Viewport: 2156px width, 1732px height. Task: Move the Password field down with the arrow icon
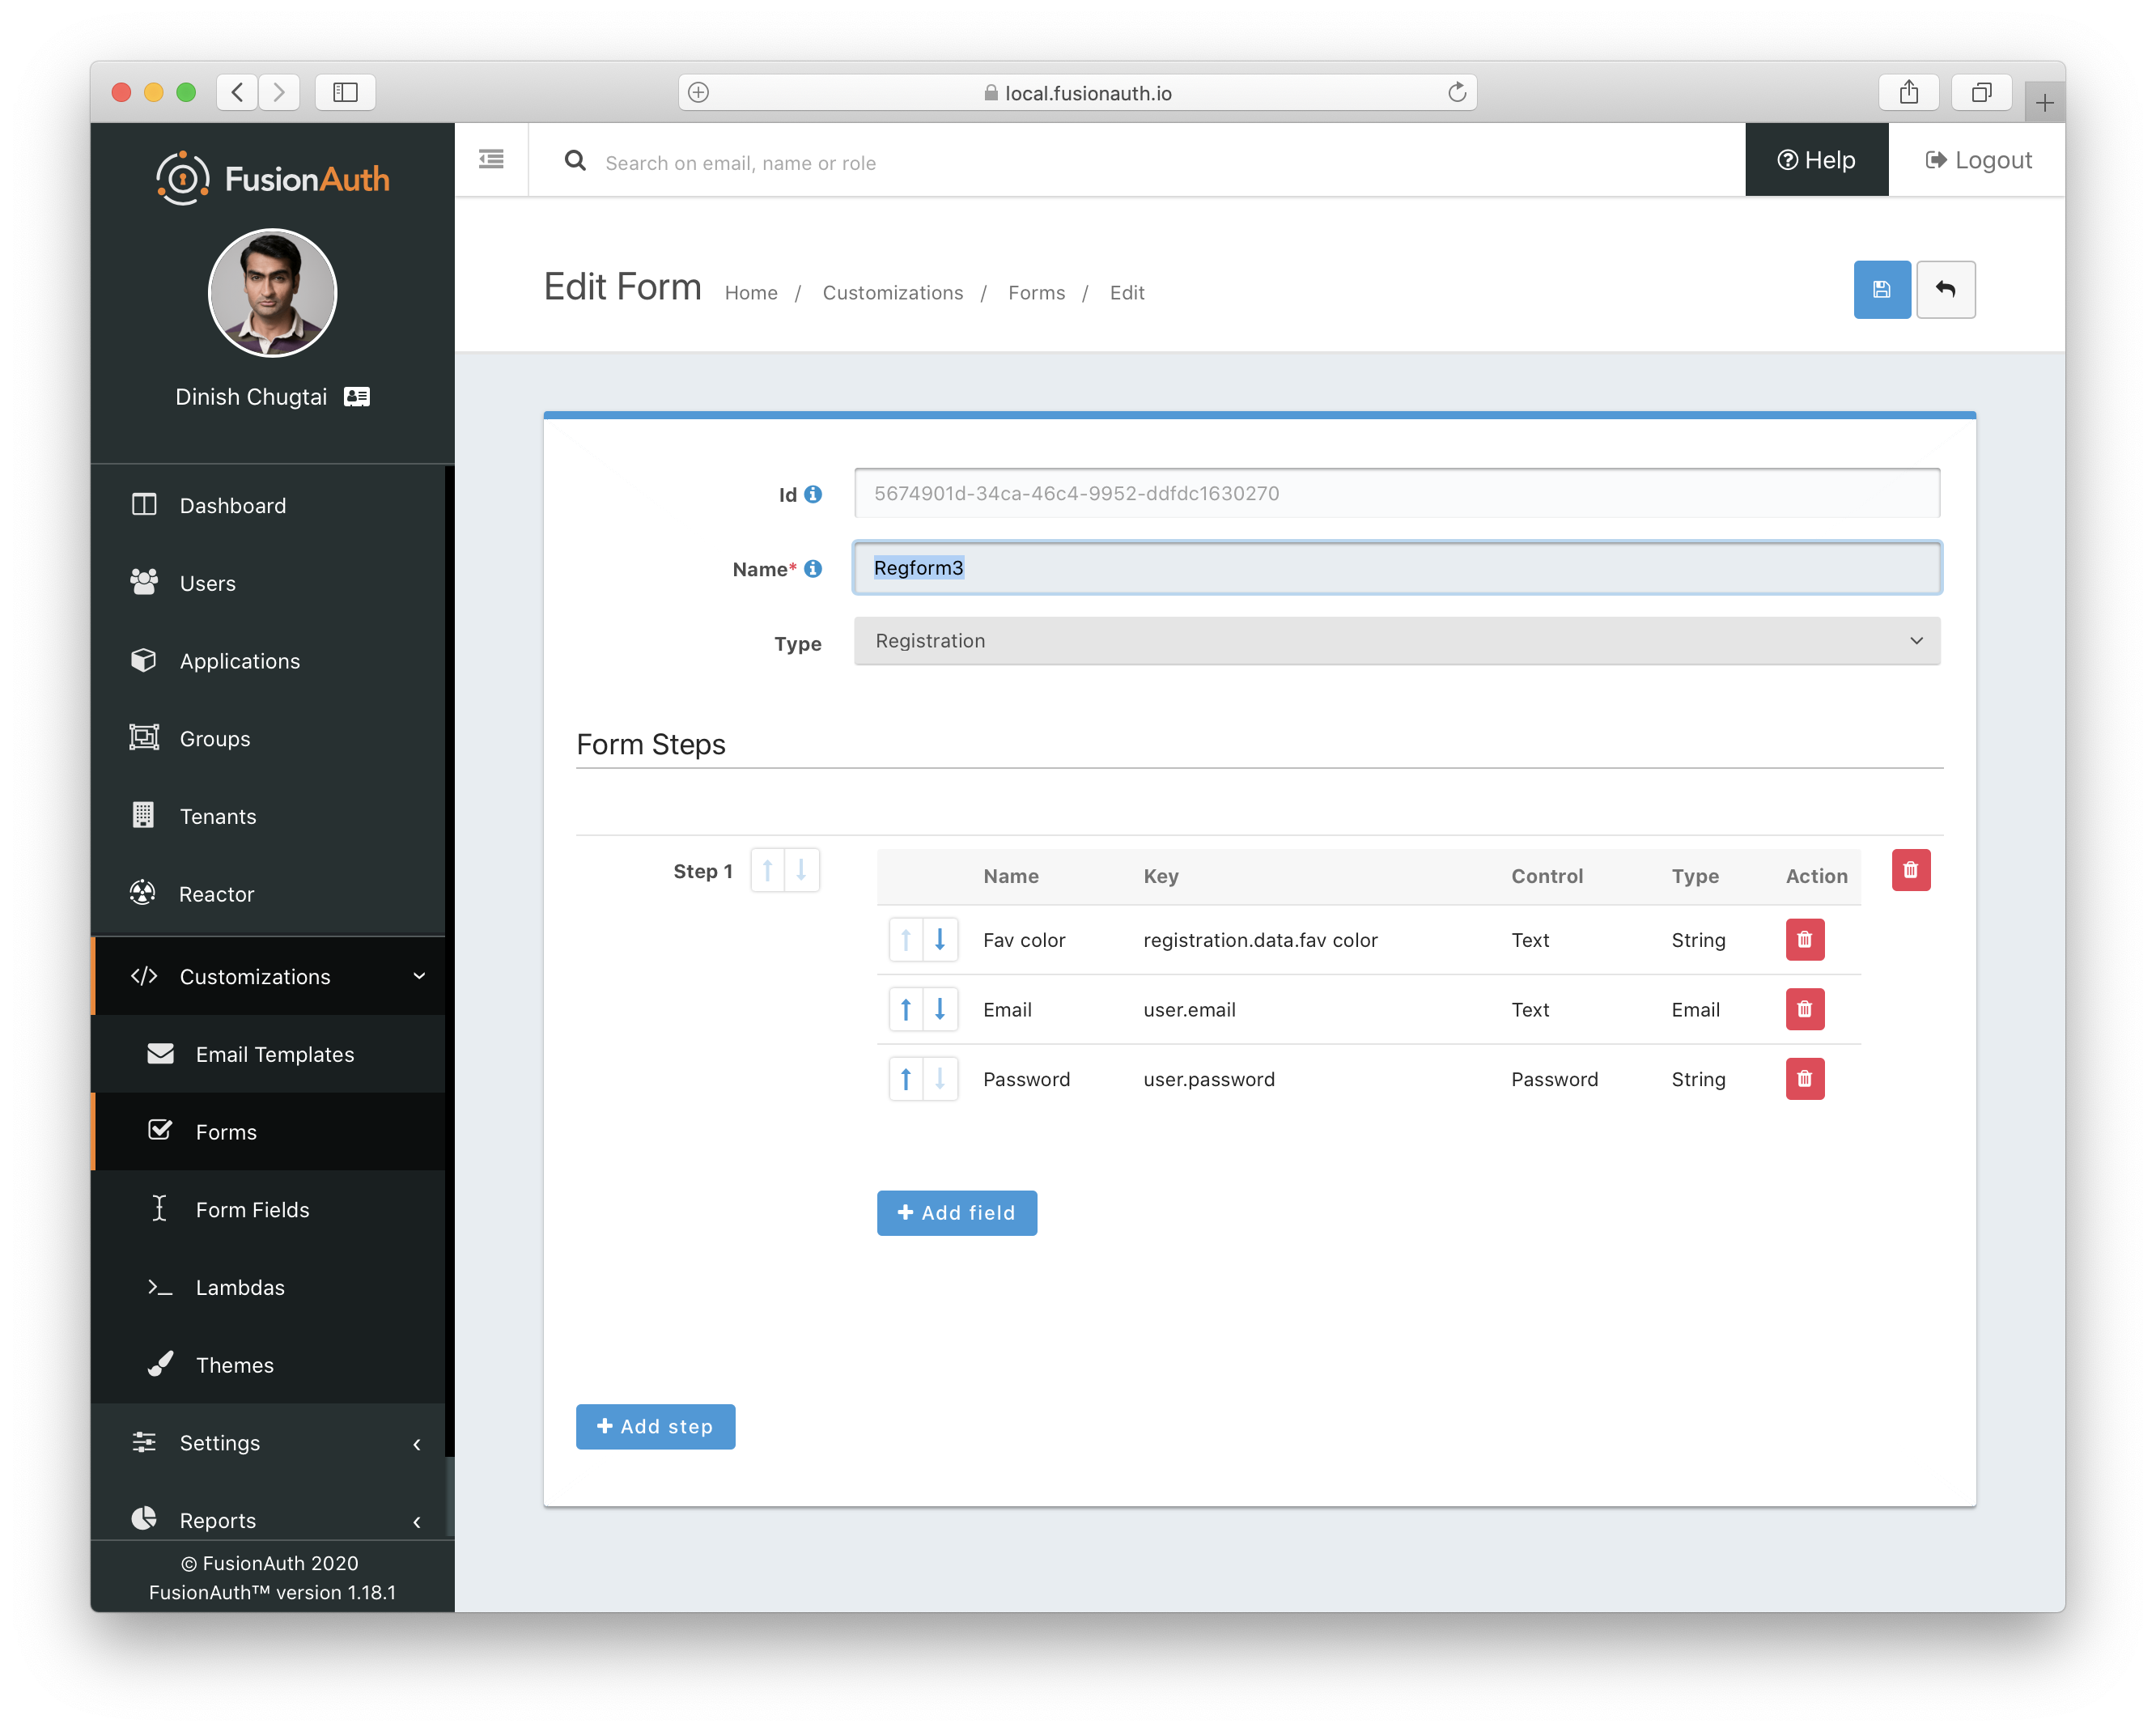point(940,1079)
